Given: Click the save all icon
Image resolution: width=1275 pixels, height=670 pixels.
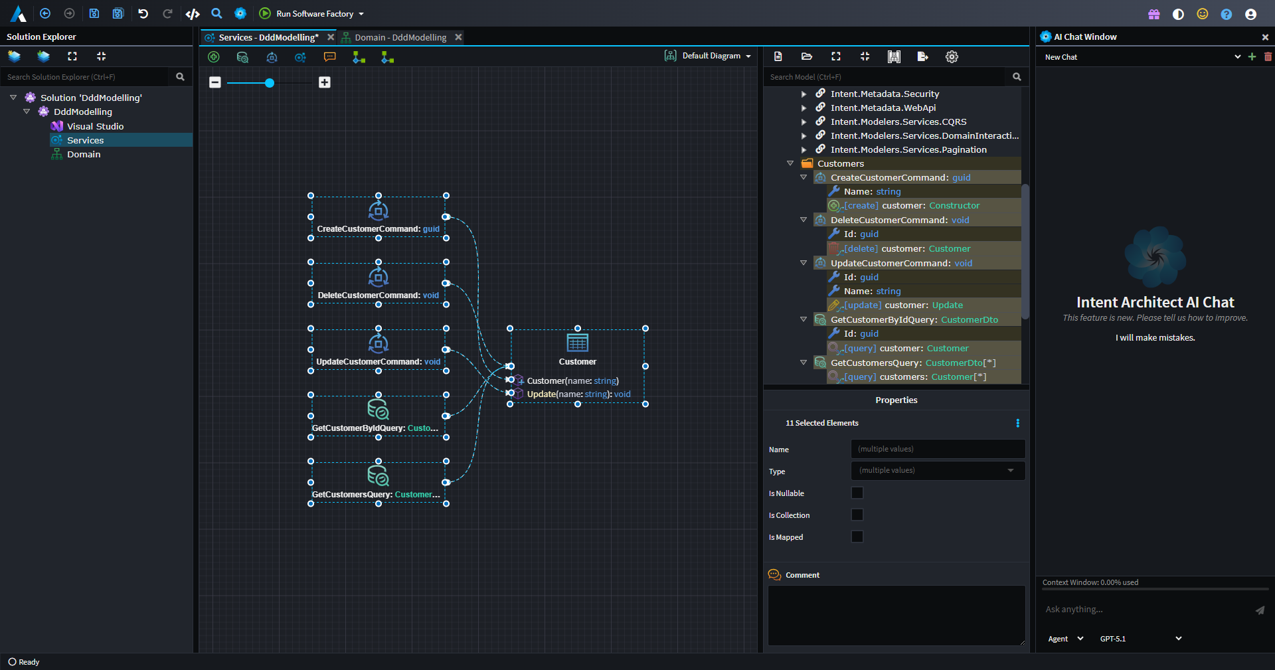Looking at the screenshot, I should 118,13.
